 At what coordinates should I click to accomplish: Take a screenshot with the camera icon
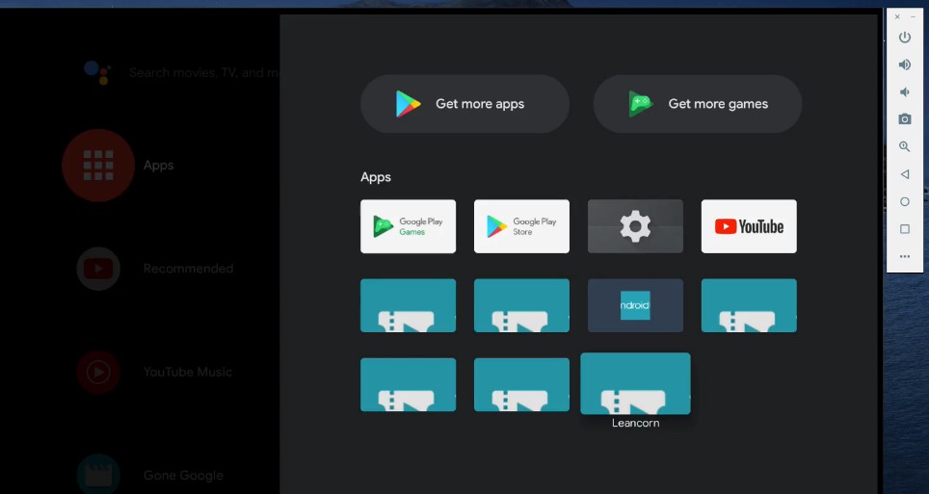904,119
